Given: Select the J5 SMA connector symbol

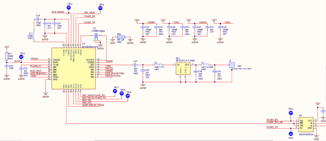Looking at the screenshot, I should point(231,65).
